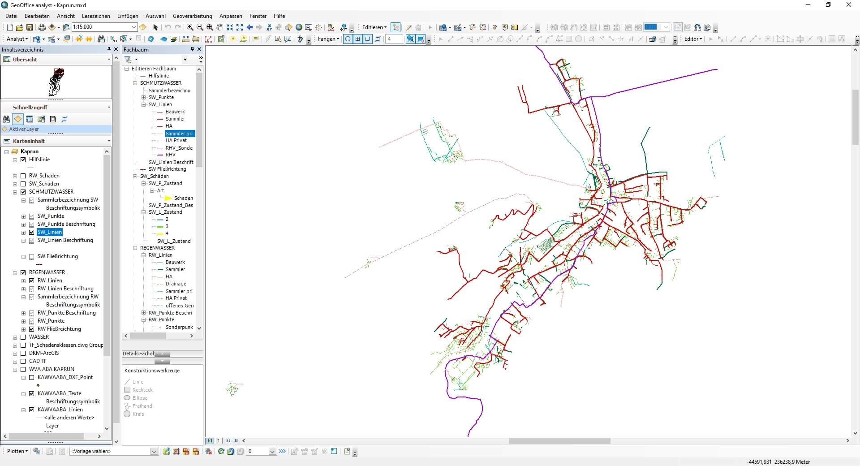Click the full extent globe icon
The width and height of the screenshot is (860, 466).
click(x=299, y=27)
